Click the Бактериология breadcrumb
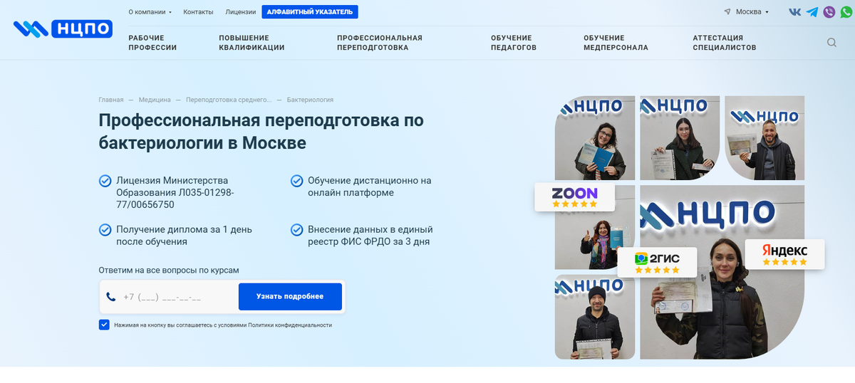 310,100
